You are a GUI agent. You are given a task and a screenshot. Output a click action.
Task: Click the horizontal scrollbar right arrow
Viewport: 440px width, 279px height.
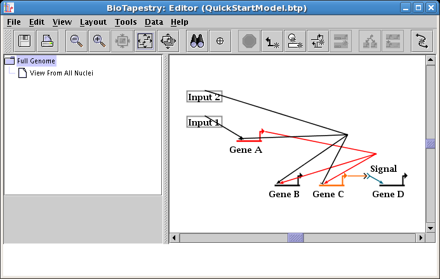(420, 238)
